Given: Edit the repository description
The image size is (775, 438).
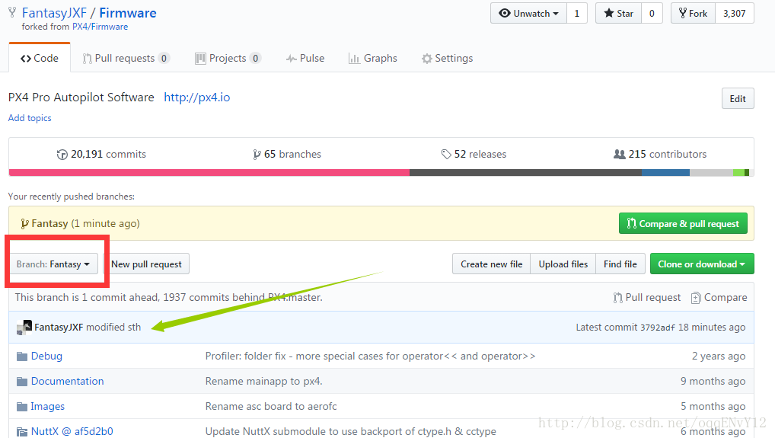Looking at the screenshot, I should coord(738,99).
